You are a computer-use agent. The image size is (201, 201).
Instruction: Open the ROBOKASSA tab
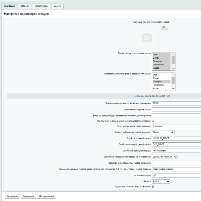click(42, 6)
